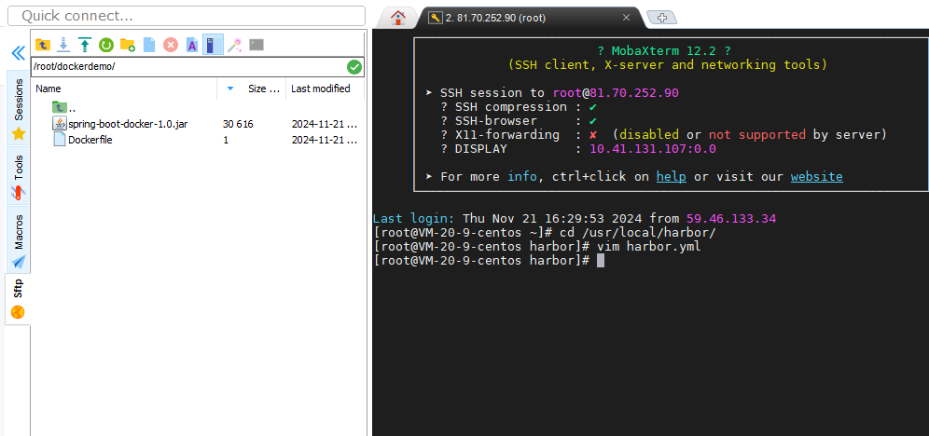
Task: Click the gray terminal toolbar icon
Action: coord(257,45)
